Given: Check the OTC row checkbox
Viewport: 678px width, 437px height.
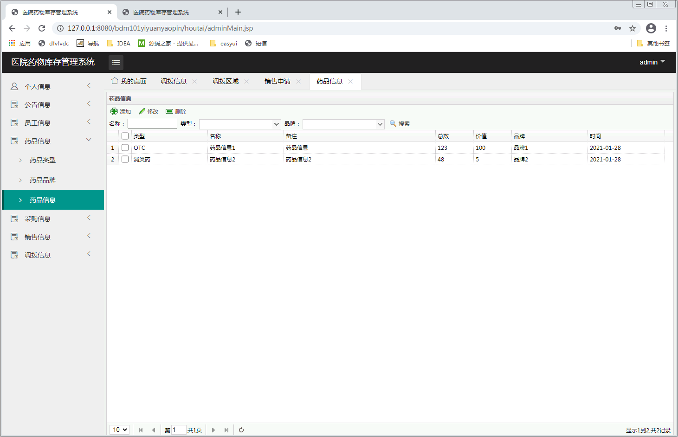Looking at the screenshot, I should [x=125, y=148].
